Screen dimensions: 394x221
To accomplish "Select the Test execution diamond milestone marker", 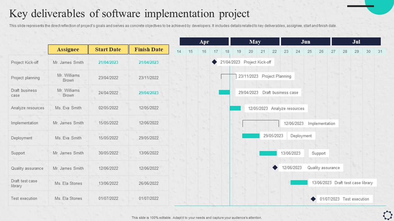I will (313, 199).
